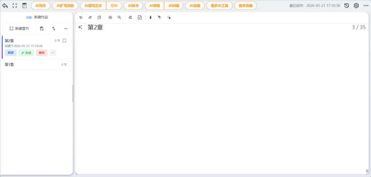The image size is (371, 177).
Task: Open the version history clock icon
Action: (x=347, y=6)
